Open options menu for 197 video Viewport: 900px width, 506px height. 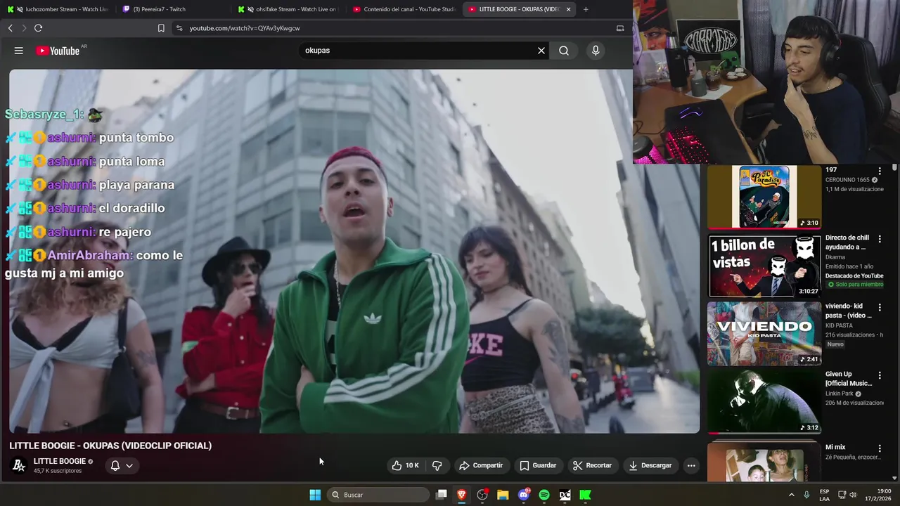point(880,171)
